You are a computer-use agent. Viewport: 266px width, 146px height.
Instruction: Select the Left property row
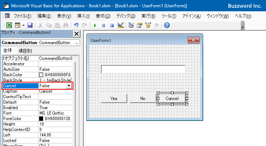[x=38, y=135]
